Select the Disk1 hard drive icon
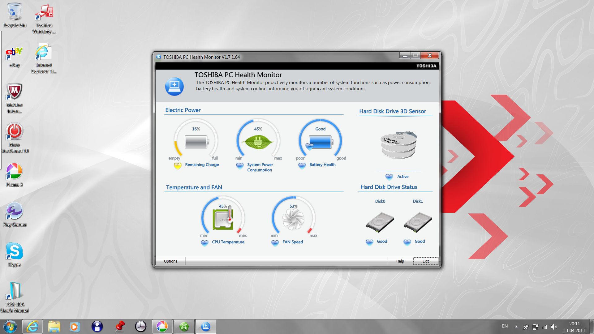 (x=418, y=222)
